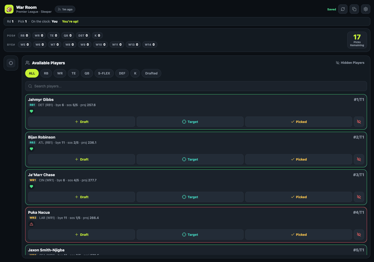Draft Jahmyr Gibbs

pyautogui.click(x=82, y=122)
